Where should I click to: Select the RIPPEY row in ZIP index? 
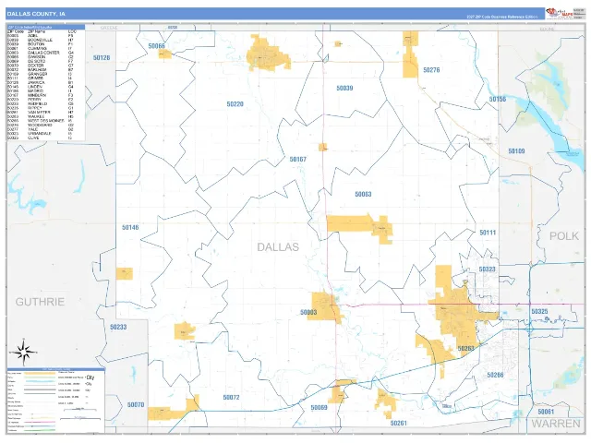(x=41, y=108)
